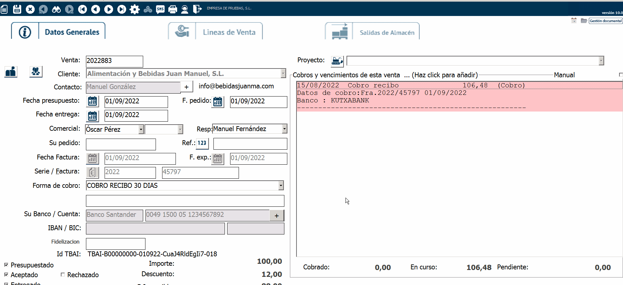This screenshot has height=285, width=623.
Task: Click the Su pedido input field
Action: (x=121, y=144)
